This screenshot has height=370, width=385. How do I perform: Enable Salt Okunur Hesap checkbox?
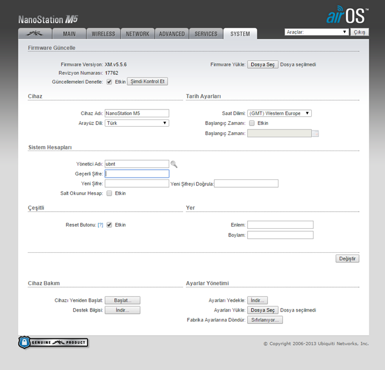(109, 193)
